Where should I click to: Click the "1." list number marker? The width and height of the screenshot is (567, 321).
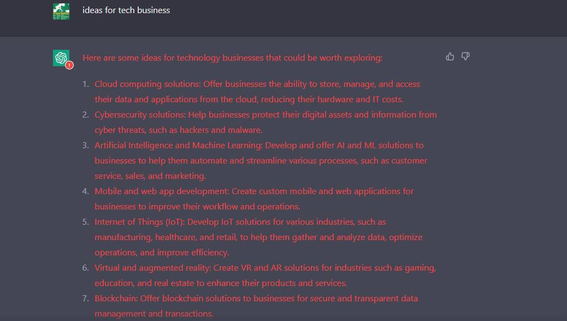[85, 84]
